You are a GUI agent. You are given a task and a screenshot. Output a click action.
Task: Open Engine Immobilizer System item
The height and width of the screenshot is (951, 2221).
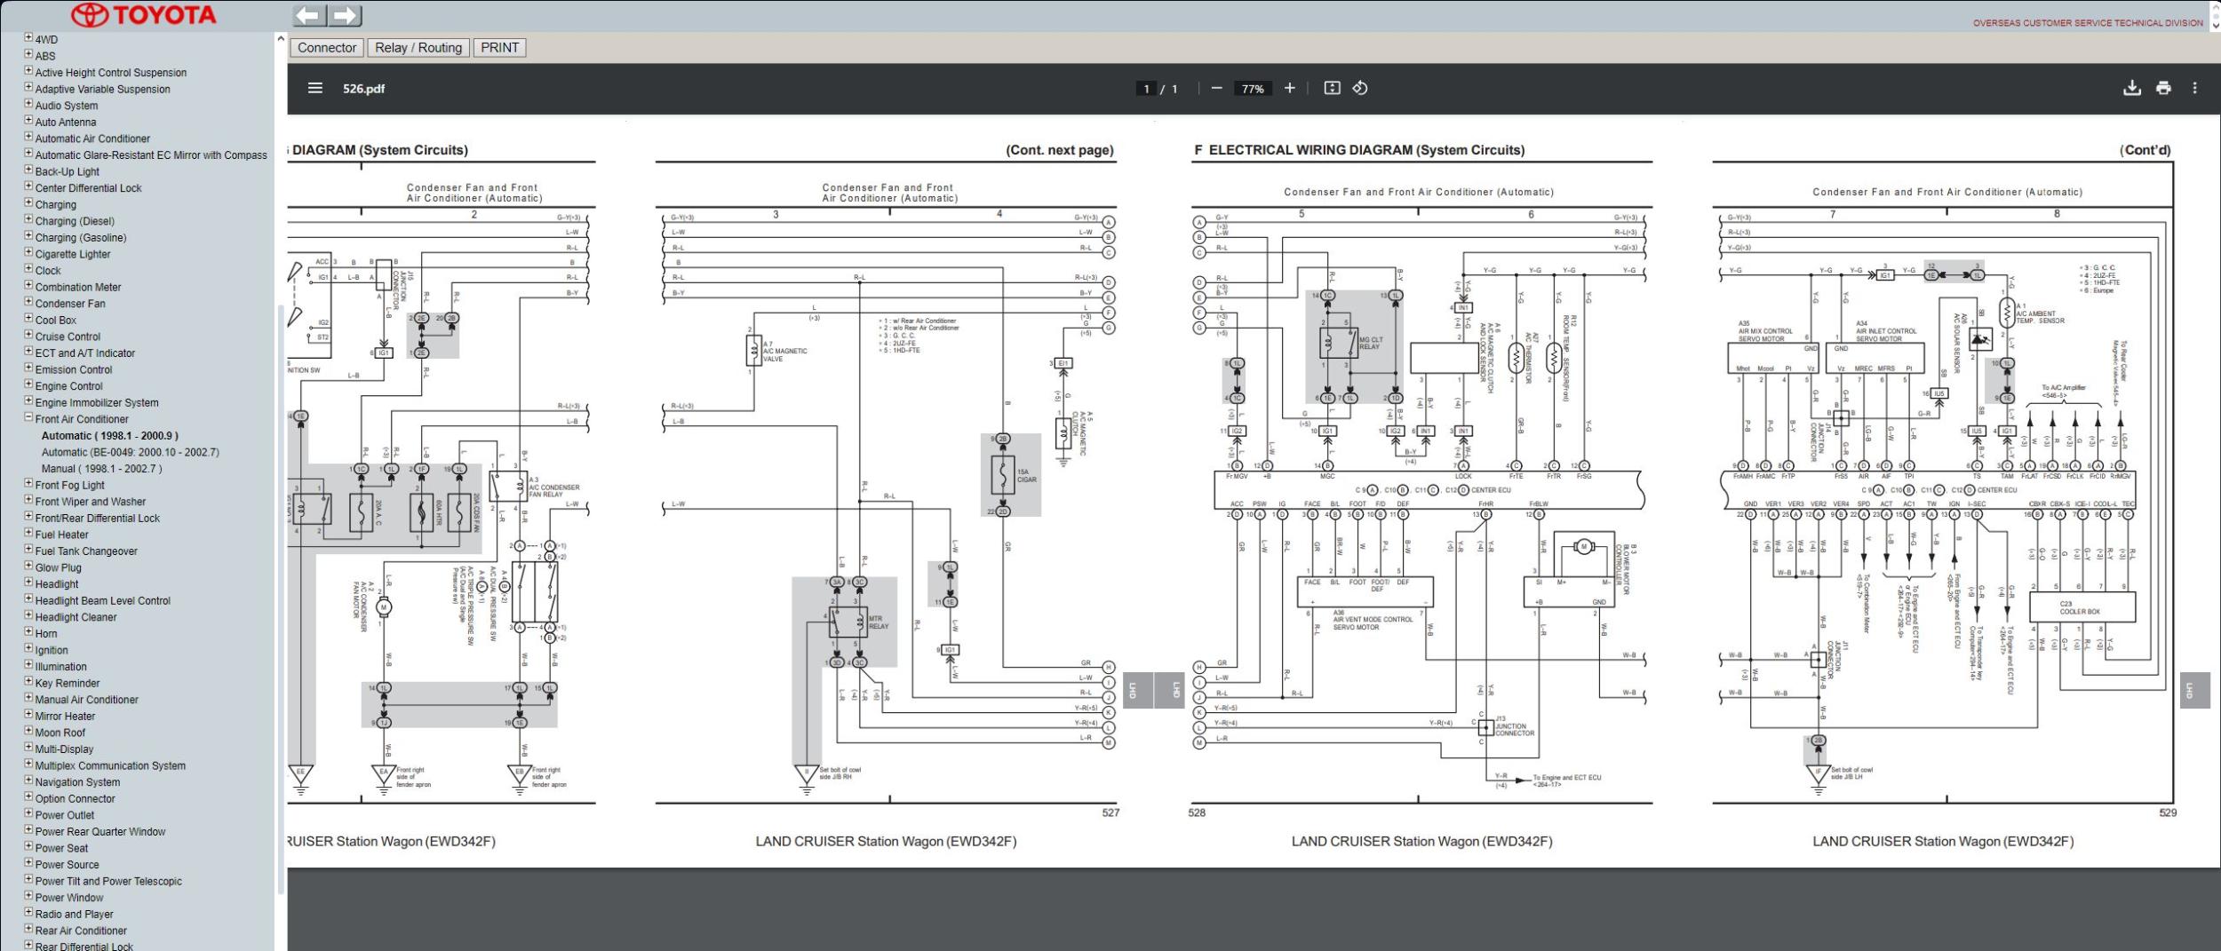(97, 403)
